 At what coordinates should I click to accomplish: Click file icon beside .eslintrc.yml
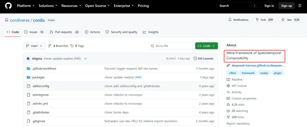[28, 104]
